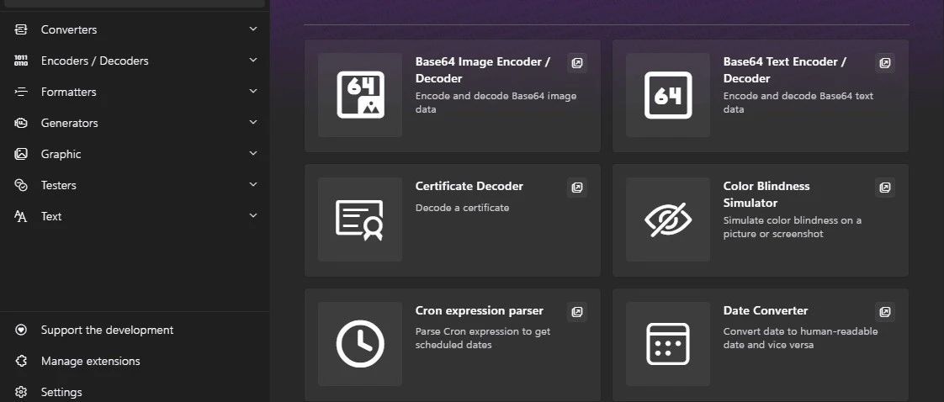This screenshot has height=402, width=944.
Task: Expand the Converters chevron
Action: 253,29
